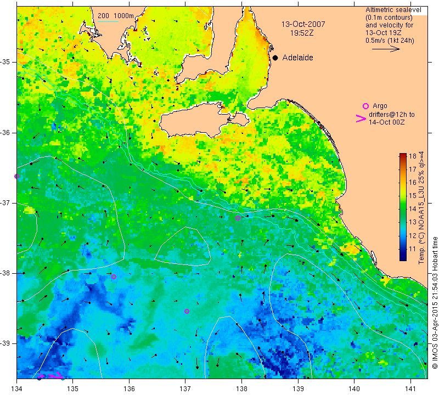Screen dimensions: 439x395
Task: Click the 11 tick label on color bar
Action: coord(413,249)
